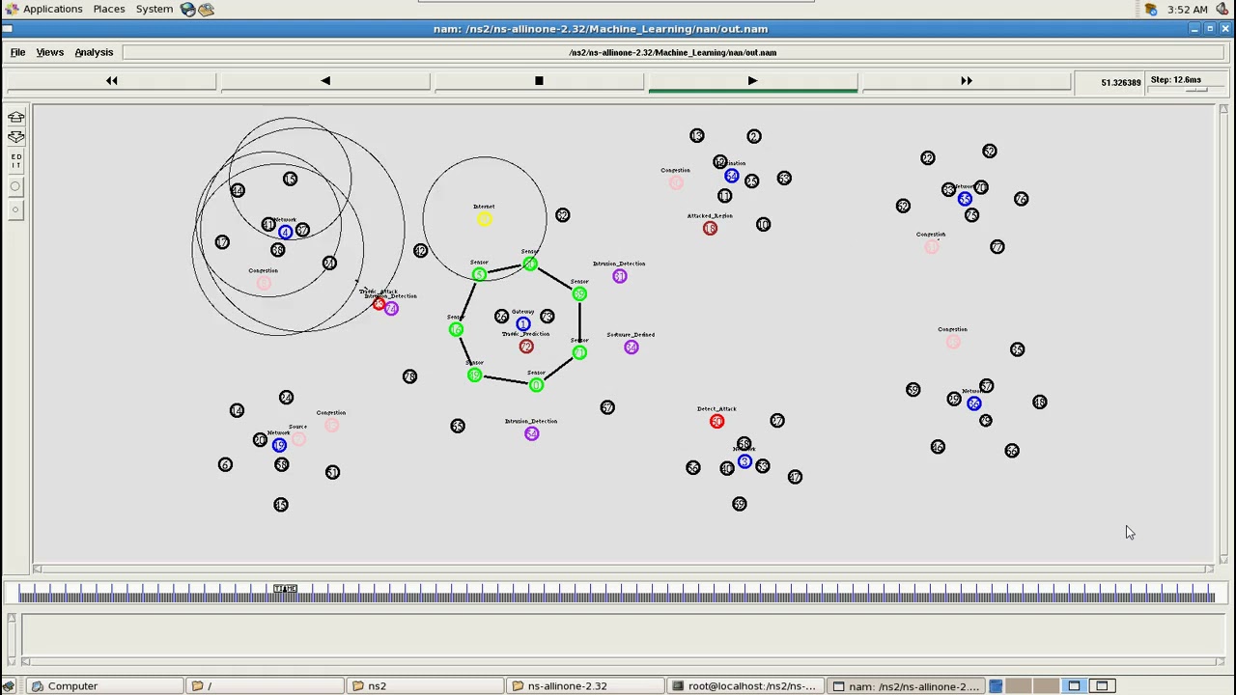The image size is (1236, 695).
Task: Click the zoom in arrow icon
Action: click(16, 118)
